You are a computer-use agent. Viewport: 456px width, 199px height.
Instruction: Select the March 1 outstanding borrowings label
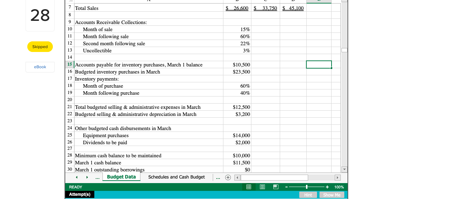110,170
